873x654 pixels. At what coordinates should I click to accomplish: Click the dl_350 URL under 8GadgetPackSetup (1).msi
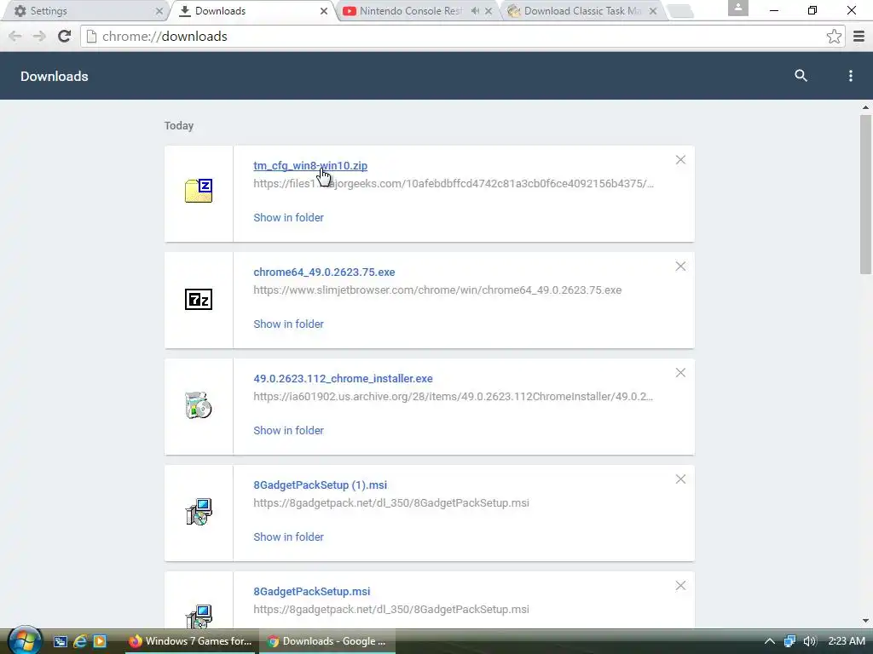(390, 502)
